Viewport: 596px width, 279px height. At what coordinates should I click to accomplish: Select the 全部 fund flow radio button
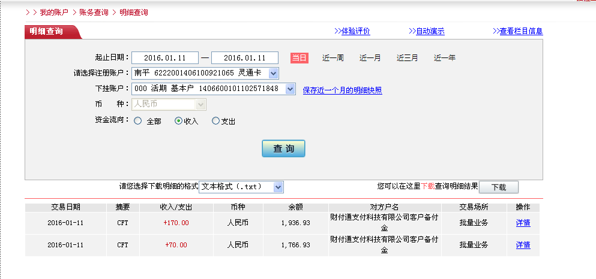138,121
